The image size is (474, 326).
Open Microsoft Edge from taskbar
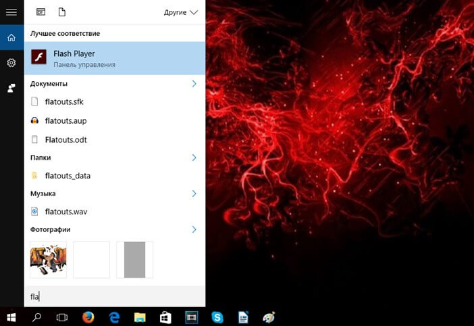[114, 317]
